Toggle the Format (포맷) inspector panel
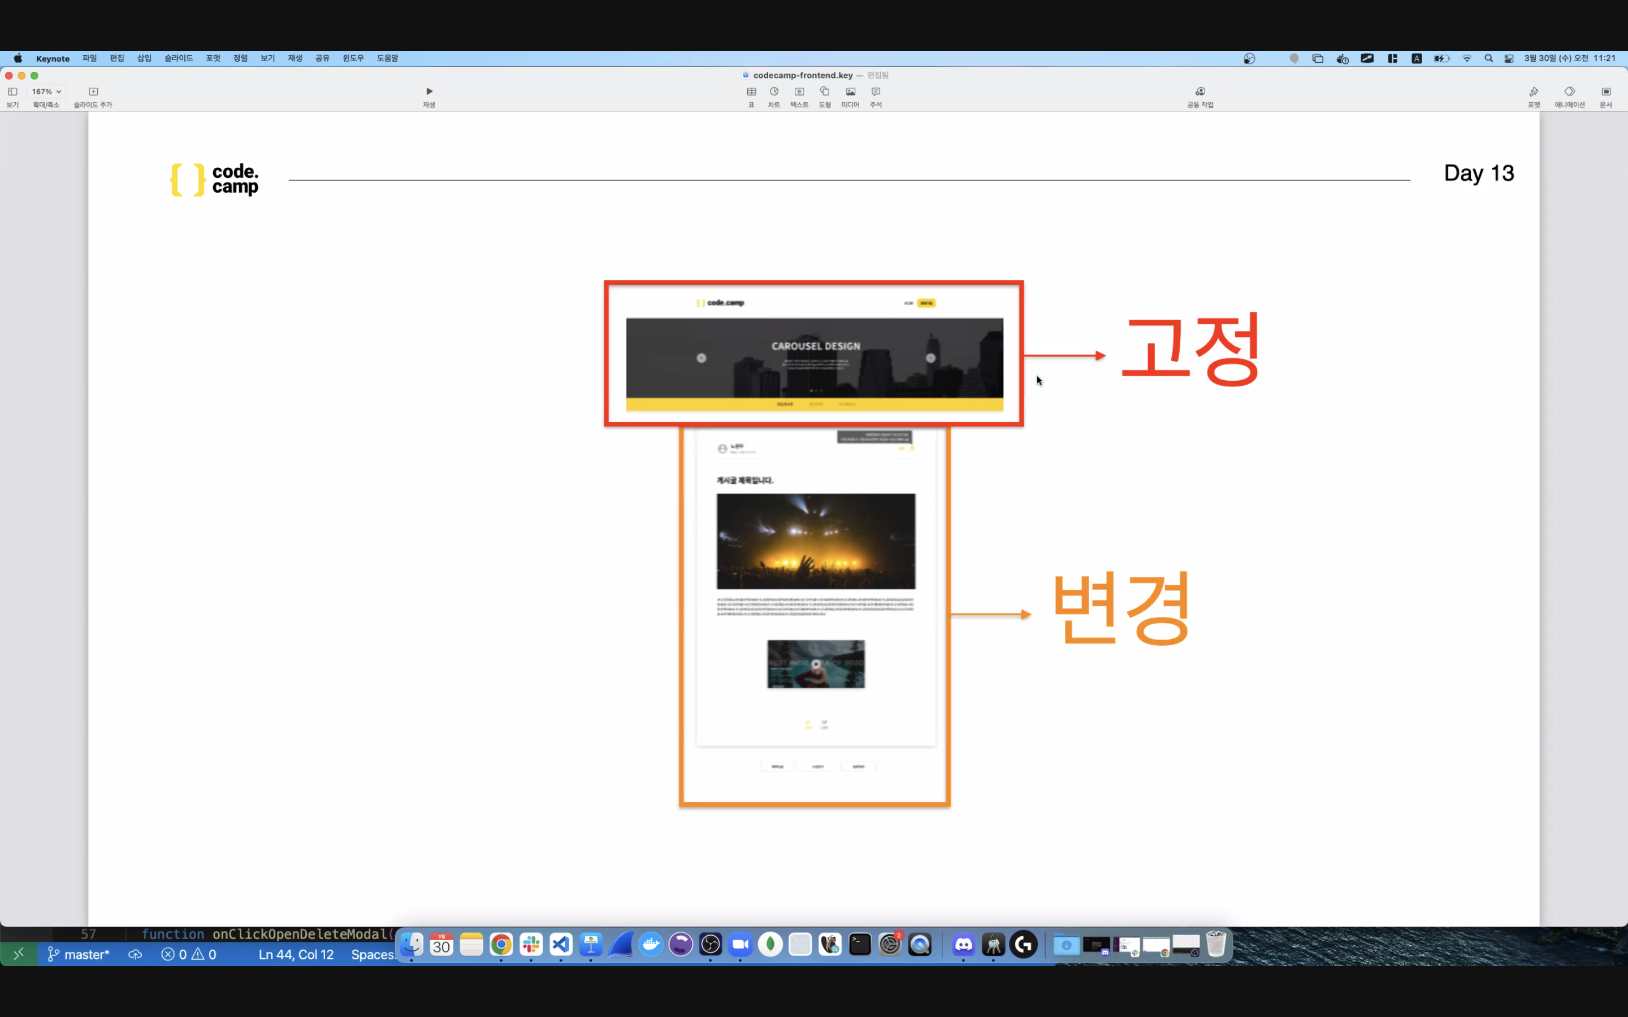The height and width of the screenshot is (1017, 1628). pyautogui.click(x=1533, y=92)
